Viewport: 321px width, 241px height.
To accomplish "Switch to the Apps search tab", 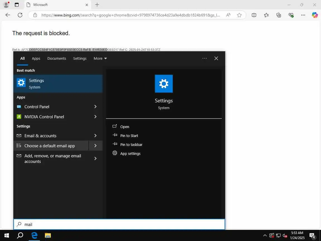I will click(36, 58).
